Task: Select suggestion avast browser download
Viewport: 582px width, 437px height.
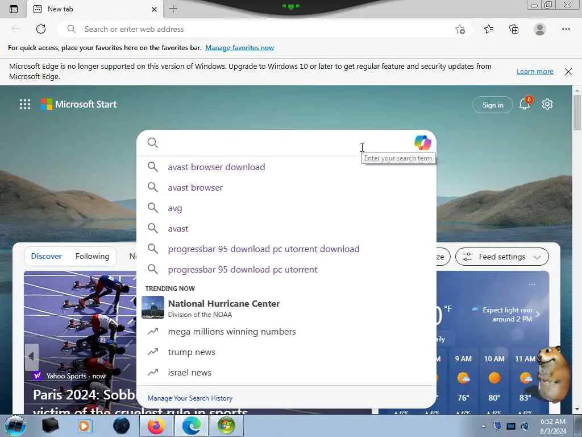Action: pos(286,167)
